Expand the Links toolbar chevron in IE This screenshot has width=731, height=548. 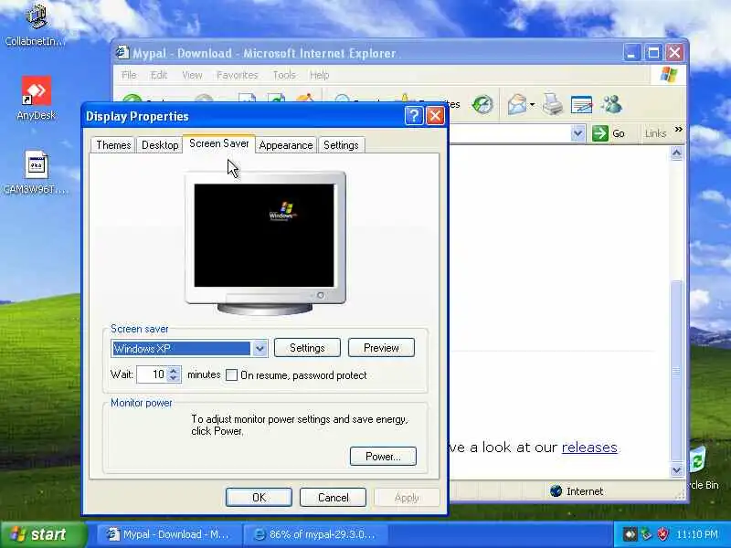[678, 130]
